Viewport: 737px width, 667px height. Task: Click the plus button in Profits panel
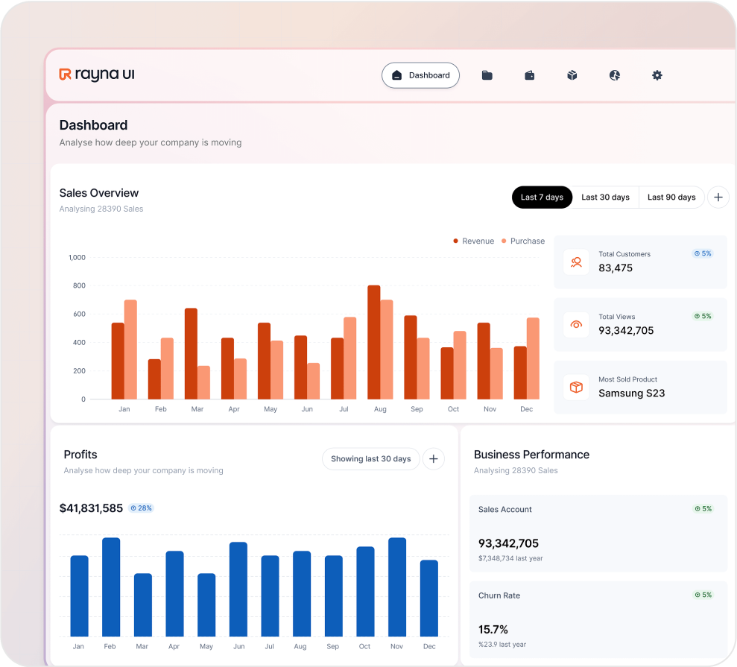click(434, 459)
